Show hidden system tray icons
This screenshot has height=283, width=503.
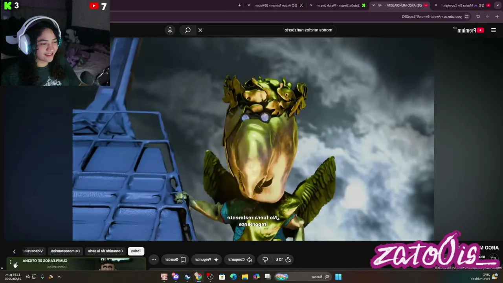pyautogui.click(x=59, y=277)
